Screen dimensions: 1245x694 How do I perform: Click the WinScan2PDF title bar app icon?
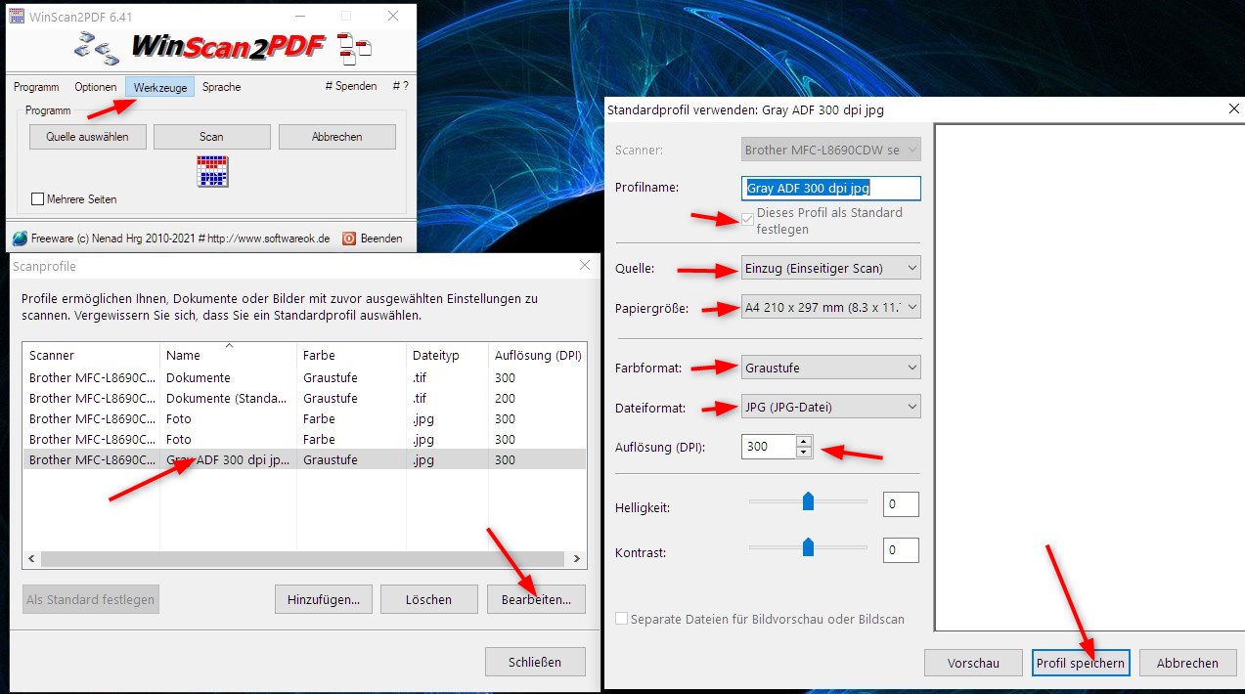(17, 16)
